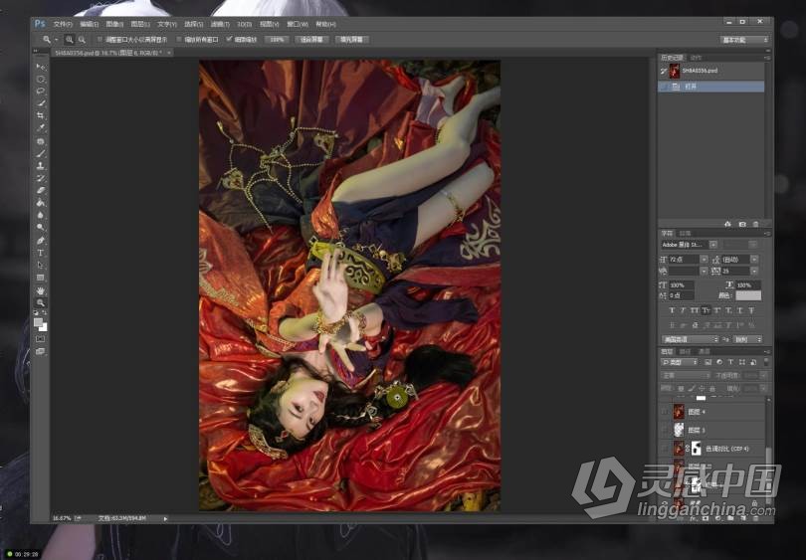
Task: Select the Horizontal Type tool
Action: [x=40, y=253]
